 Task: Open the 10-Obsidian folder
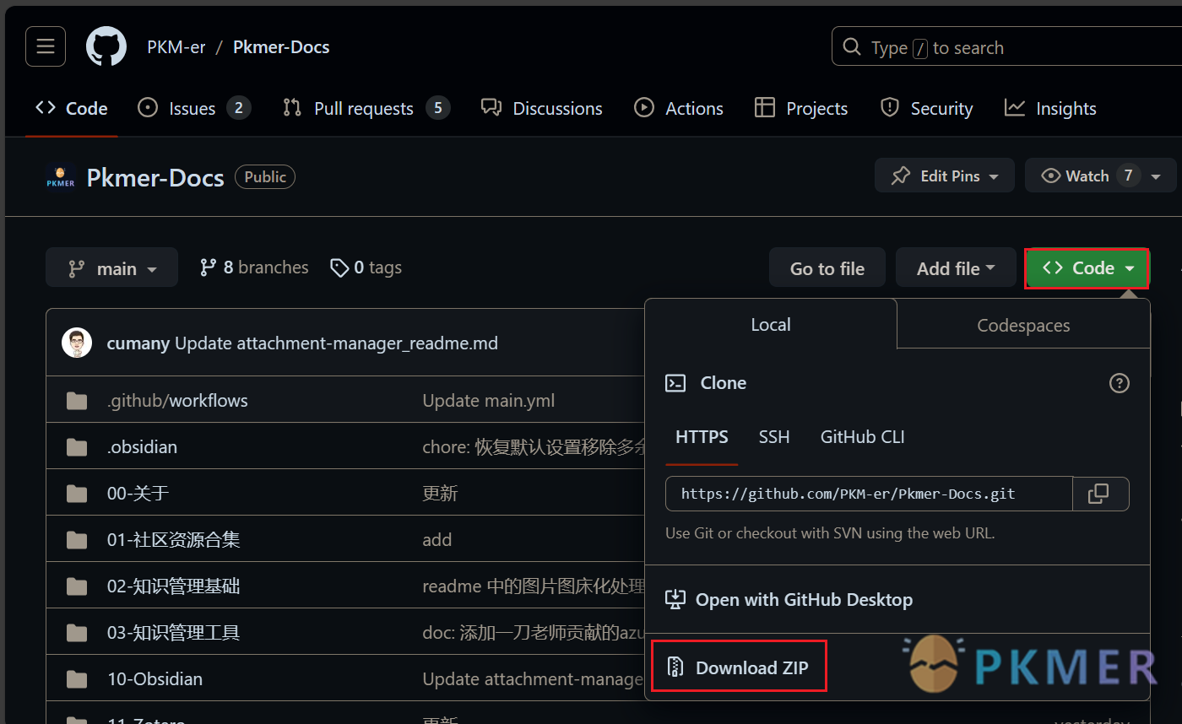click(155, 678)
